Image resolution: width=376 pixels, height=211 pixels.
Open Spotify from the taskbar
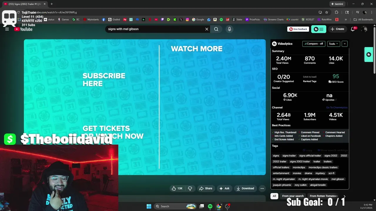[x=210, y=206]
